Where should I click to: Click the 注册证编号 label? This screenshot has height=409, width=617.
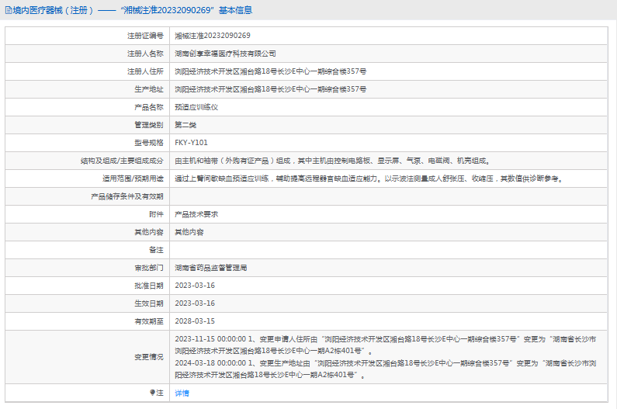145,36
